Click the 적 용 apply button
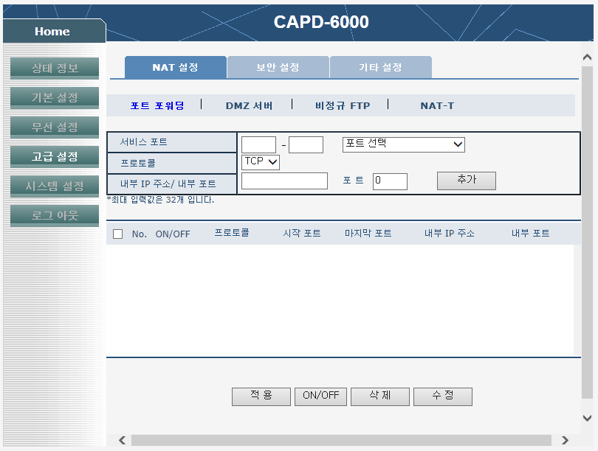598x451 pixels. (x=261, y=396)
